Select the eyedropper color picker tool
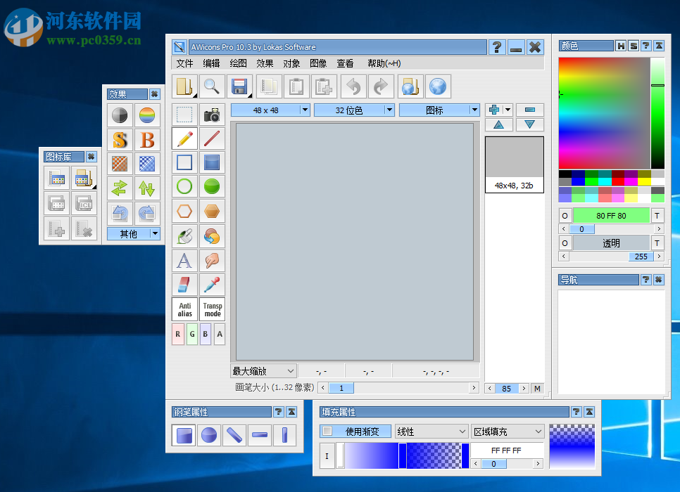This screenshot has width=680, height=492. (212, 284)
